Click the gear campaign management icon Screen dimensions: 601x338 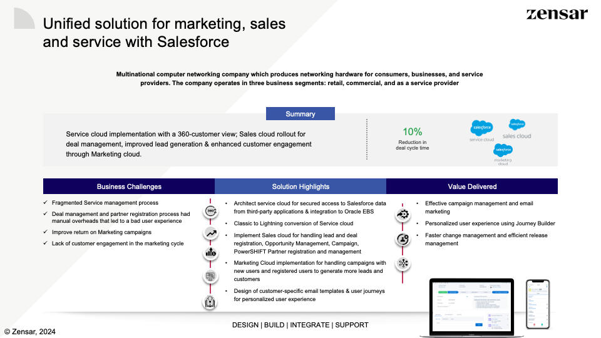pyautogui.click(x=403, y=214)
